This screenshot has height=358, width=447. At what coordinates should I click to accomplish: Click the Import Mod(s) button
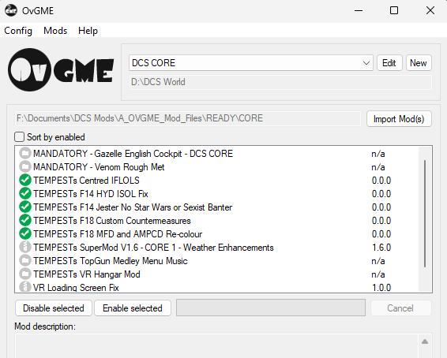tap(399, 118)
